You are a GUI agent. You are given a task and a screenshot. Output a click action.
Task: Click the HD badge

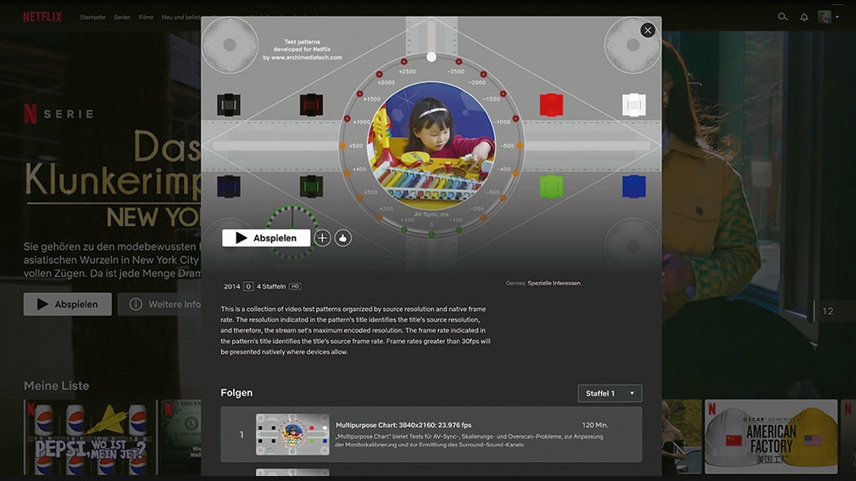click(x=295, y=286)
